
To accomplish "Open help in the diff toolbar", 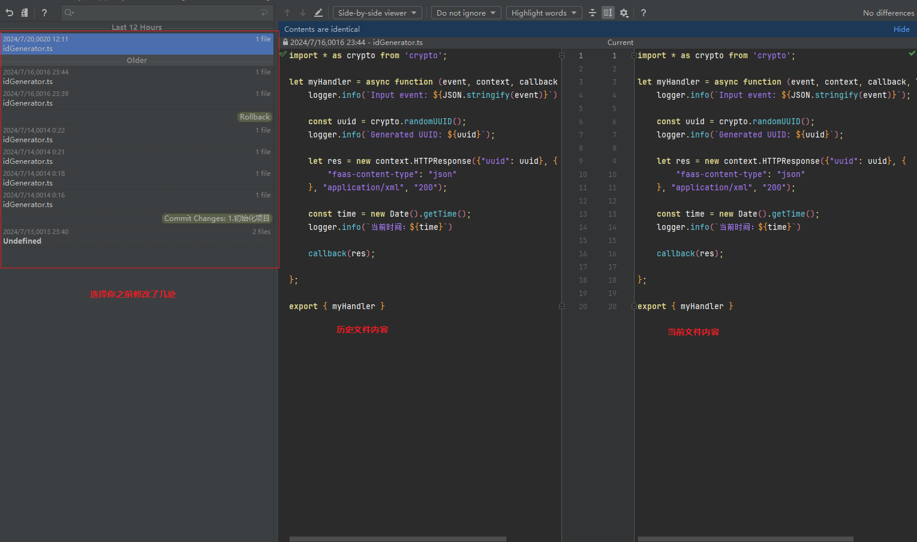I will point(644,13).
